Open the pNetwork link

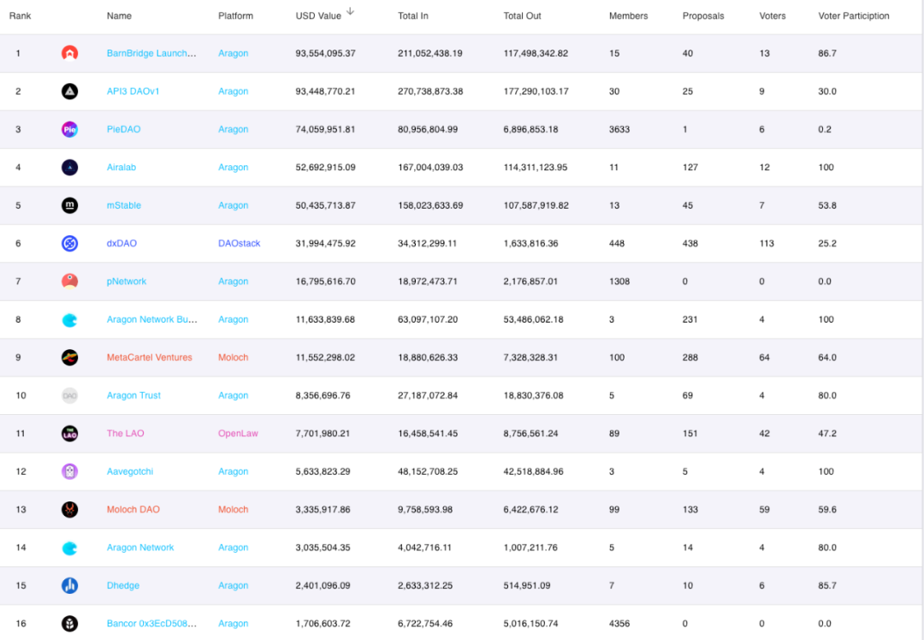(x=126, y=281)
